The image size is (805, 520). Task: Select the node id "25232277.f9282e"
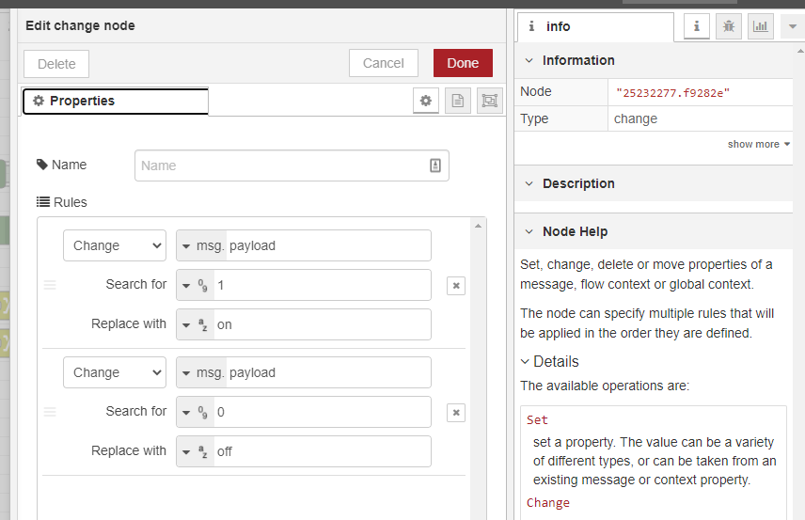click(672, 93)
